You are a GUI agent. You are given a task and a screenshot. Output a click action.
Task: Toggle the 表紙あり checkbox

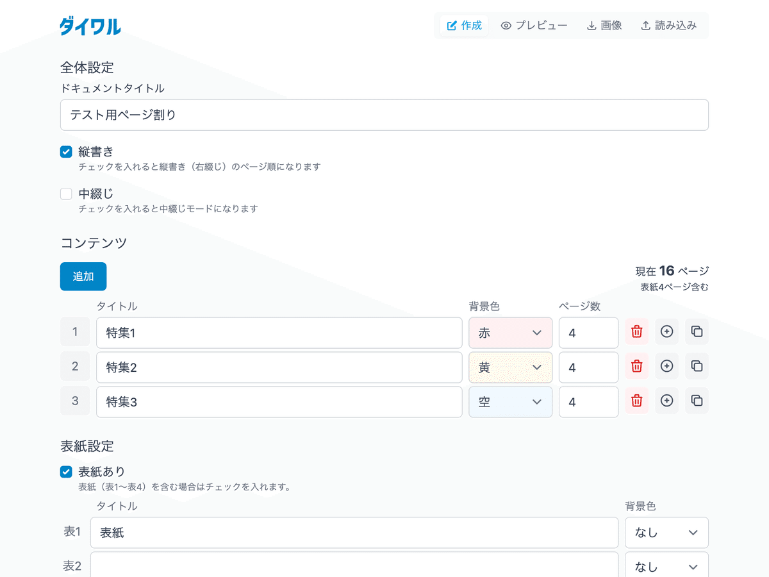[x=66, y=472]
